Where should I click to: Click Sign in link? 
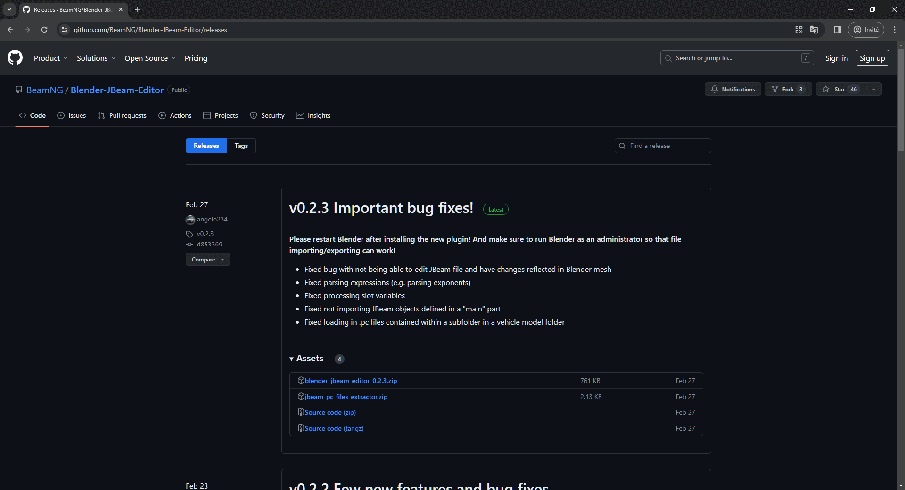pos(837,58)
